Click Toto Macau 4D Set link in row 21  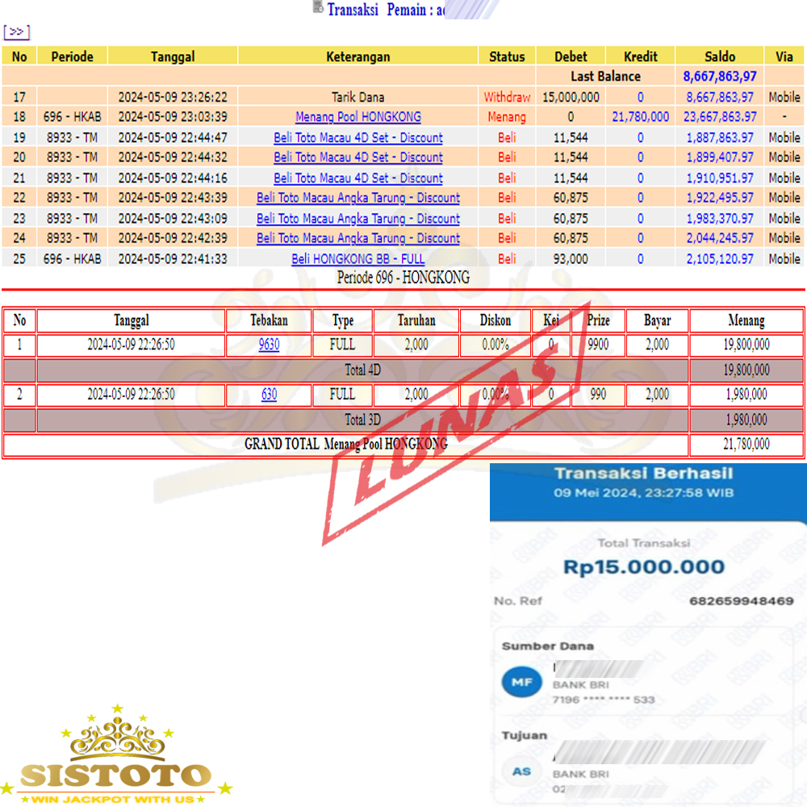(x=358, y=178)
